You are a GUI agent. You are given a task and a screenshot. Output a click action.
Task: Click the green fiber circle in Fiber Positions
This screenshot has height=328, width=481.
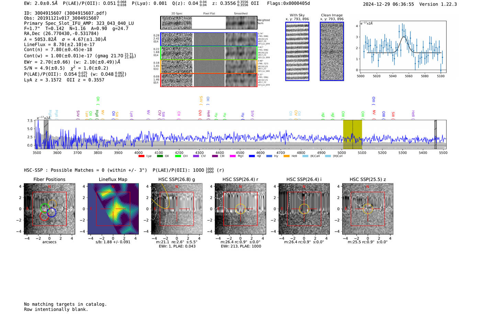[45, 209]
